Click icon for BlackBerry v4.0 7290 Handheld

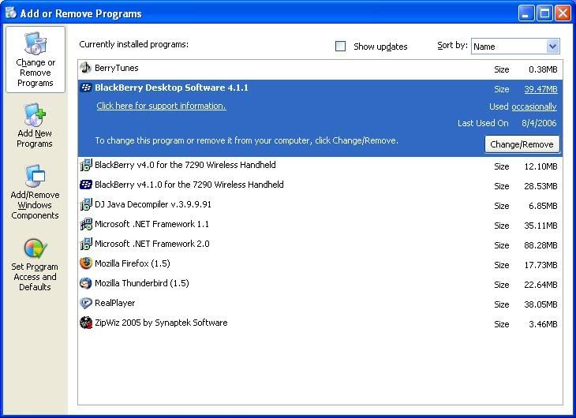coord(86,165)
